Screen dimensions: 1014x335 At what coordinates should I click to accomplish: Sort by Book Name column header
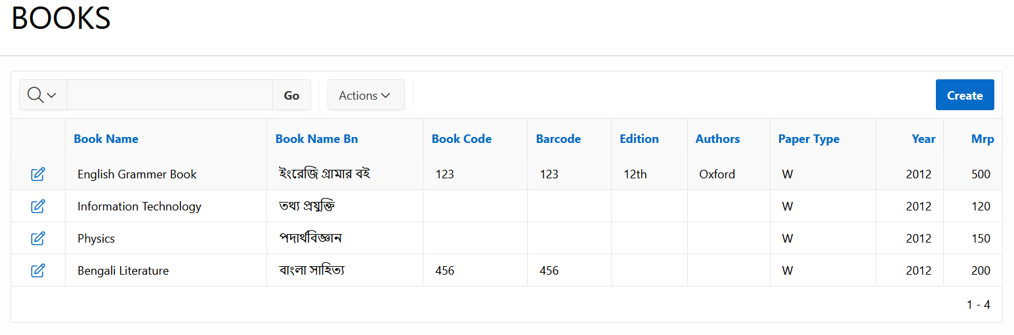106,138
